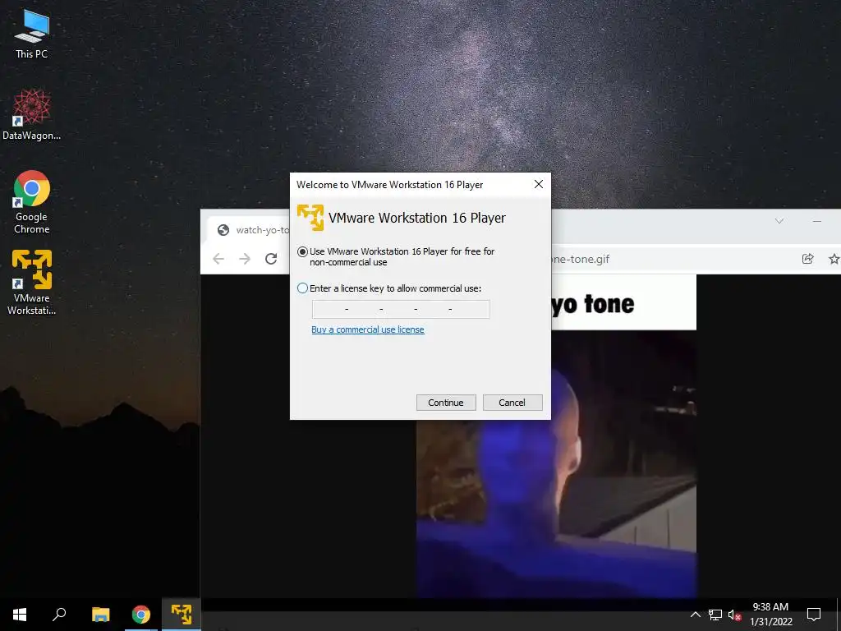Viewport: 841px width, 631px height.
Task: Open File Explorer from taskbar
Action: pos(100,615)
